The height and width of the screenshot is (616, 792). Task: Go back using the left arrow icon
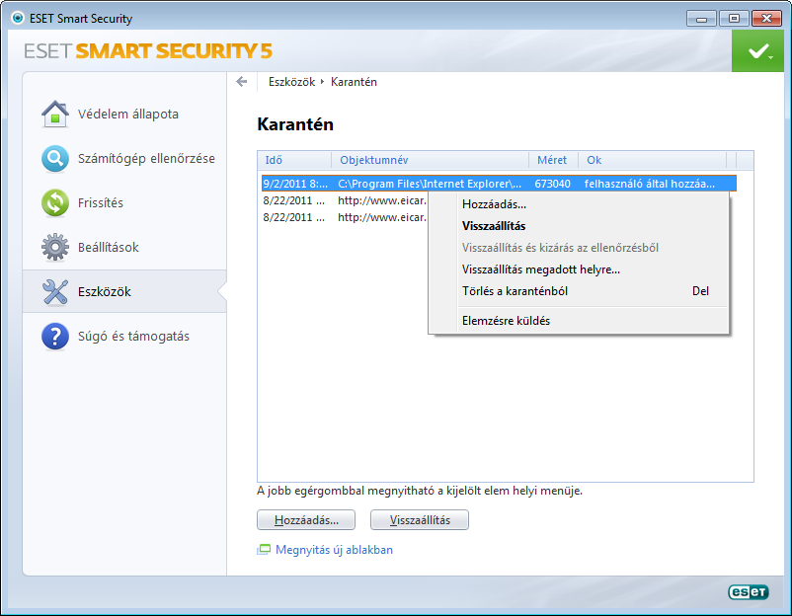[x=241, y=82]
